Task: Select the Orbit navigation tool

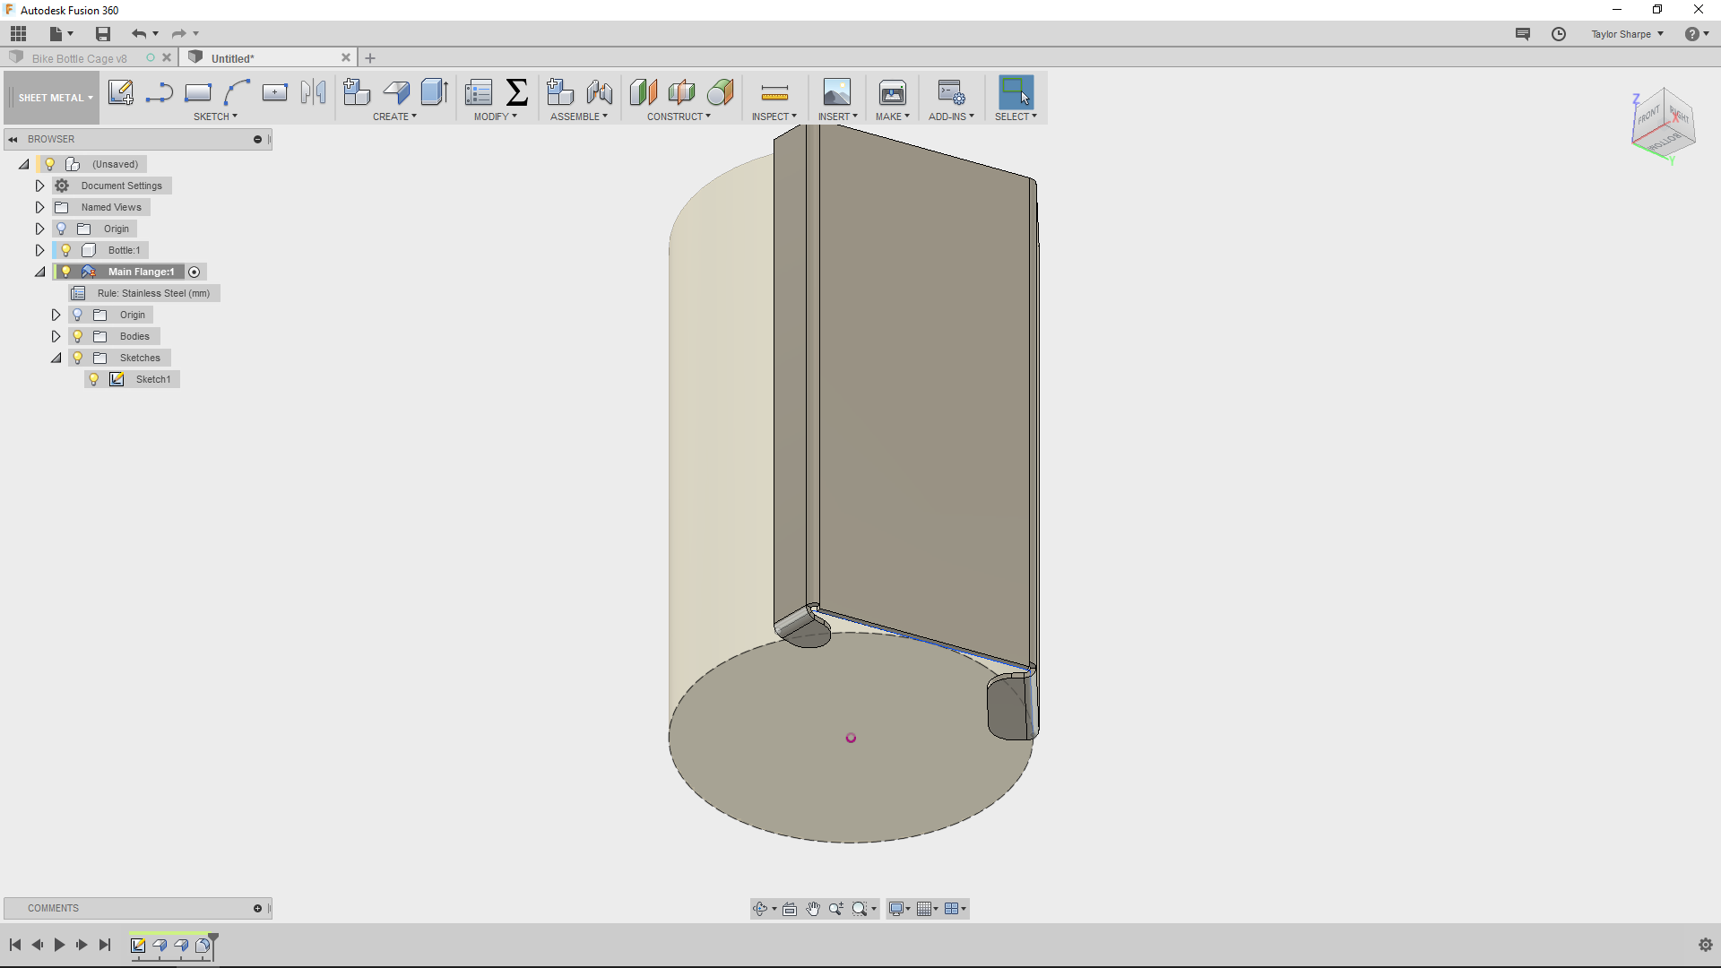Action: [760, 909]
